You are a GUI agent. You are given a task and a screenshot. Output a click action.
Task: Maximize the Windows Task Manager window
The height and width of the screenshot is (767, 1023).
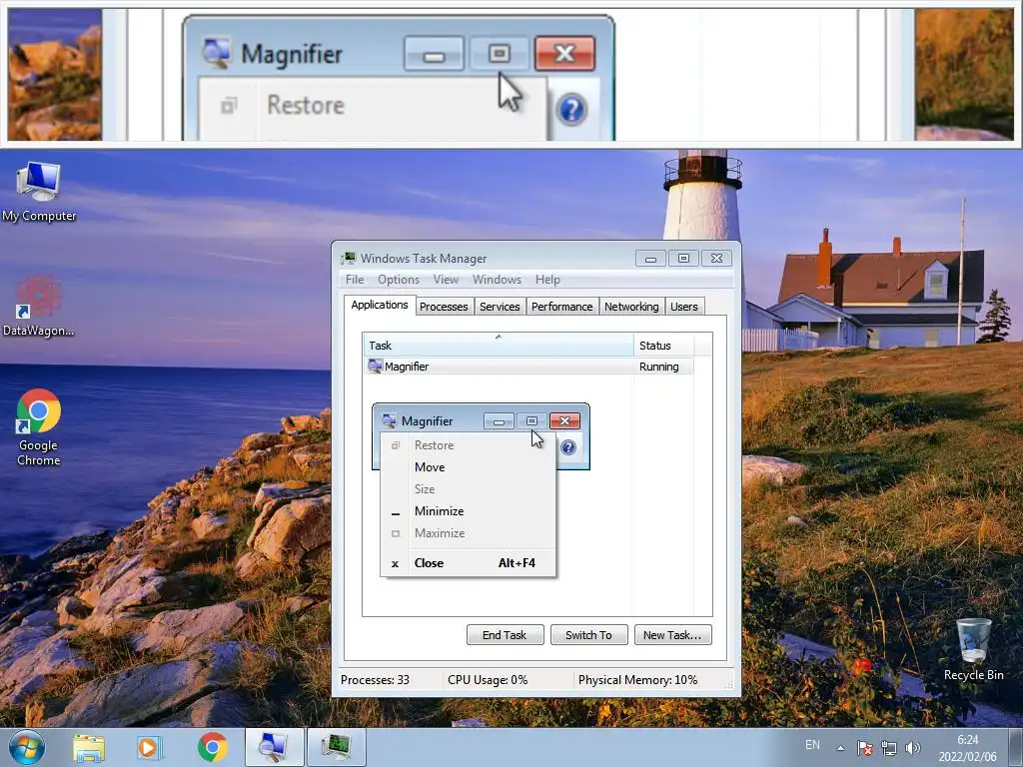pos(683,259)
